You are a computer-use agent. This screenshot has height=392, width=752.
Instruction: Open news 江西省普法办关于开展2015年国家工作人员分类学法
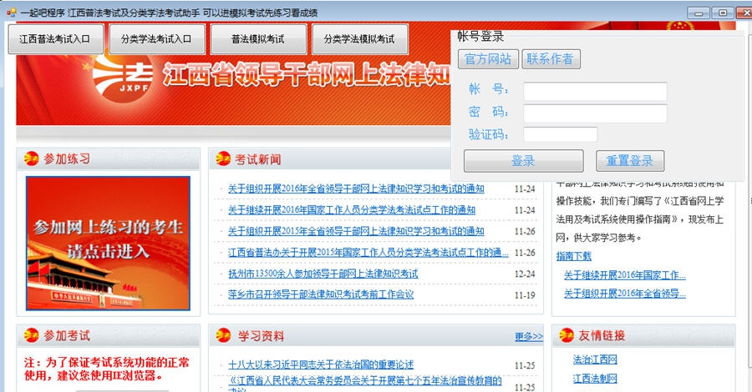[x=368, y=252]
